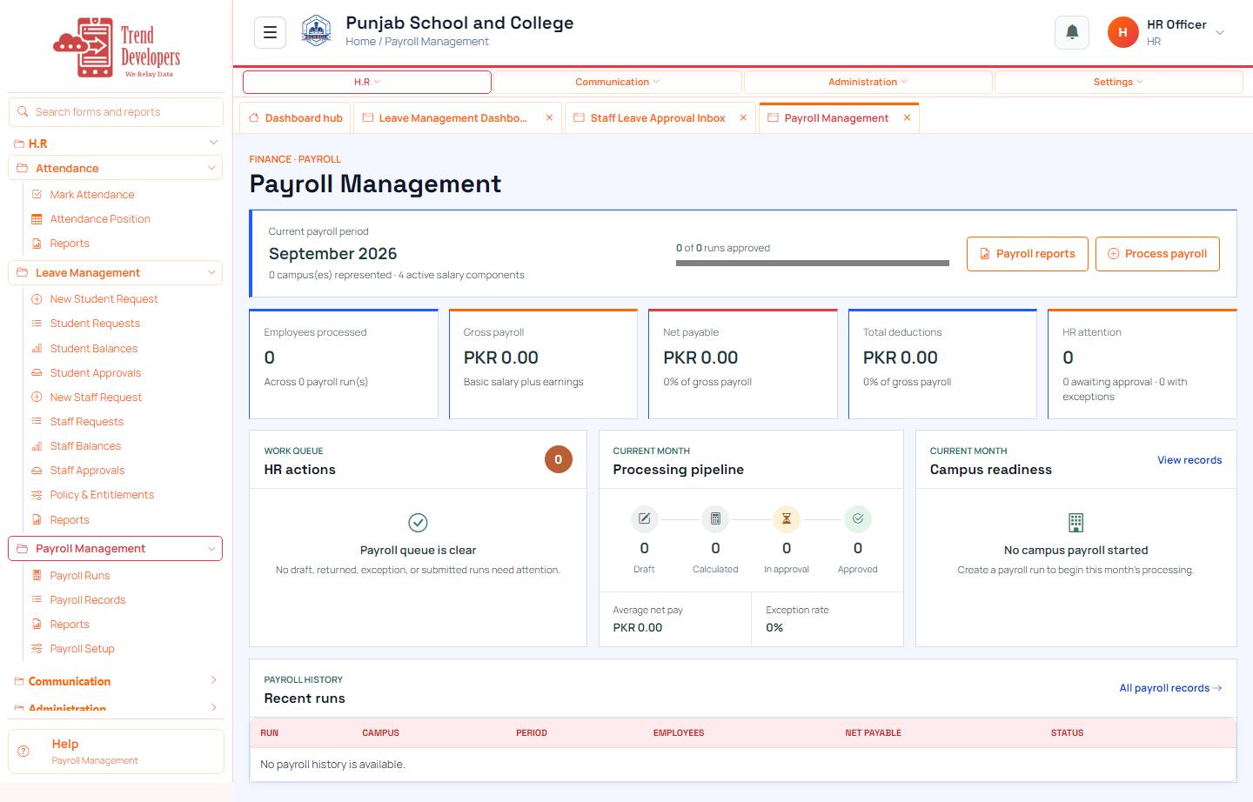Toggle the hamburger sidebar menu
The image size is (1253, 802).
(270, 32)
